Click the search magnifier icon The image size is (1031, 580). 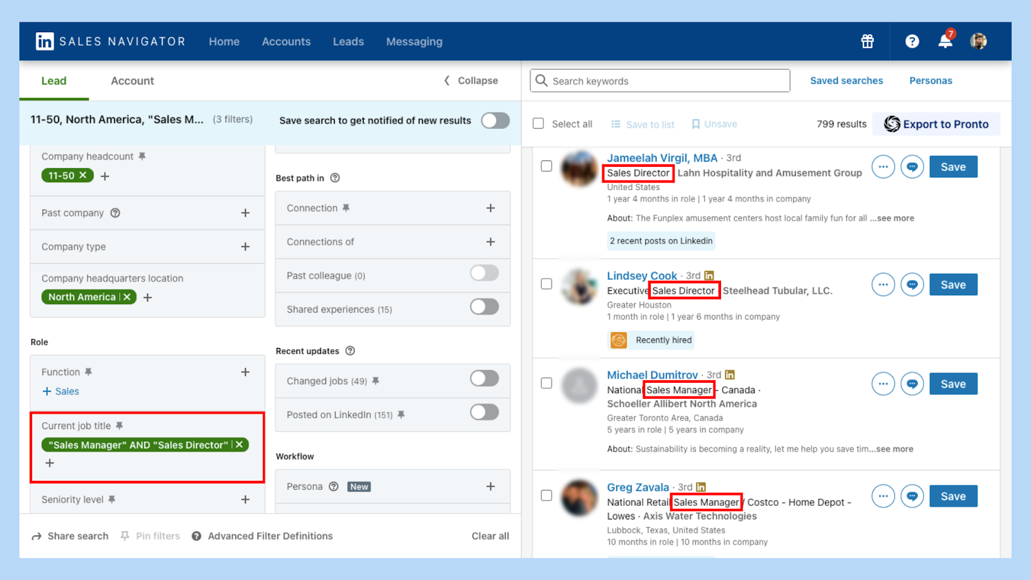(542, 81)
